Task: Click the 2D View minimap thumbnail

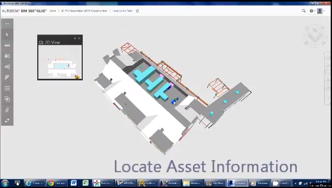Action: [x=60, y=62]
